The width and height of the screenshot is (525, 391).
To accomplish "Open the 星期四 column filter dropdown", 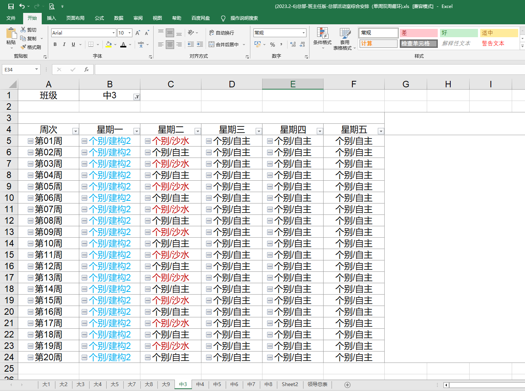I will [x=320, y=131].
